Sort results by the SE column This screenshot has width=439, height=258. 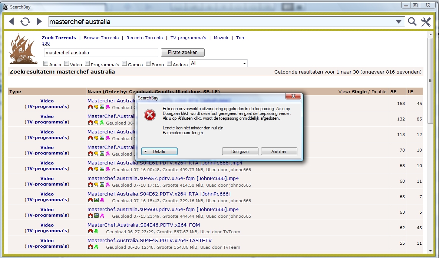(x=393, y=92)
